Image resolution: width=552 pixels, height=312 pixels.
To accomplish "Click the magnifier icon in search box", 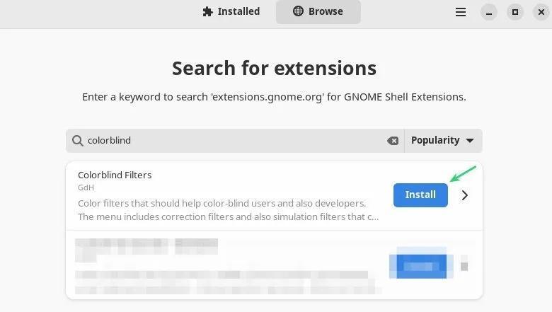I will tap(77, 141).
